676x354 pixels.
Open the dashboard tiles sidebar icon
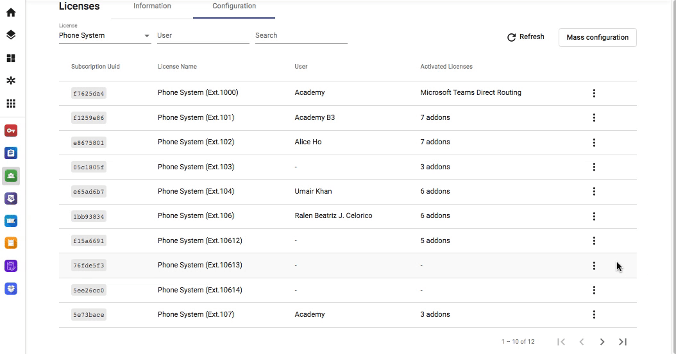(11, 58)
